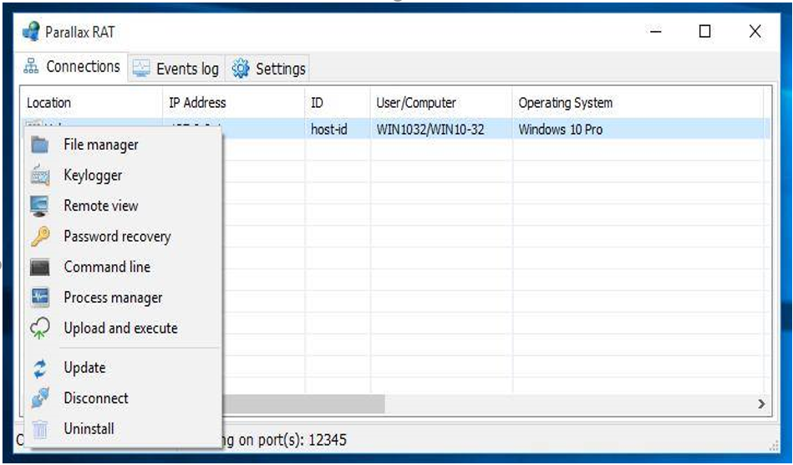
Task: Click the Connections tab network icon
Action: 31,66
